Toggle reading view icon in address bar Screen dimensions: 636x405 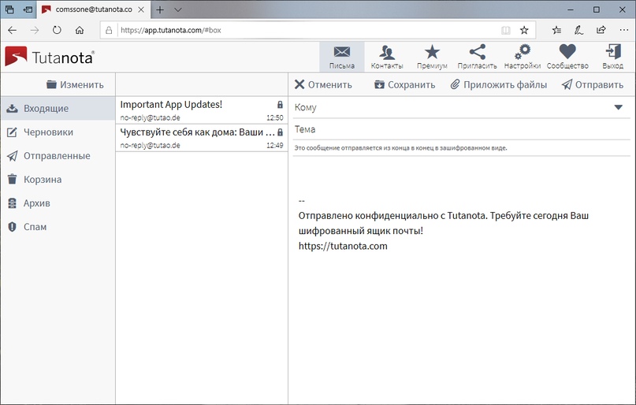[505, 30]
